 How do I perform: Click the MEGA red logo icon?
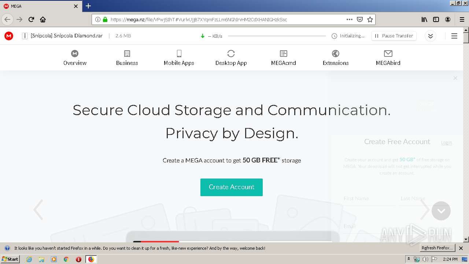pyautogui.click(x=9, y=36)
